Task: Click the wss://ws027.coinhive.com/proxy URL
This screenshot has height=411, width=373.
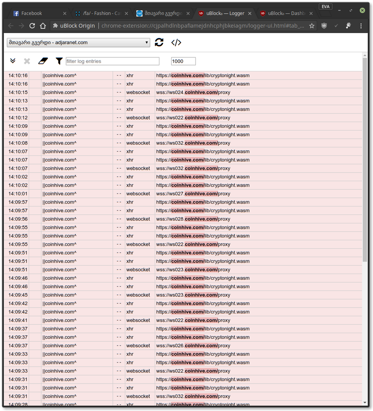Action: [x=193, y=194]
